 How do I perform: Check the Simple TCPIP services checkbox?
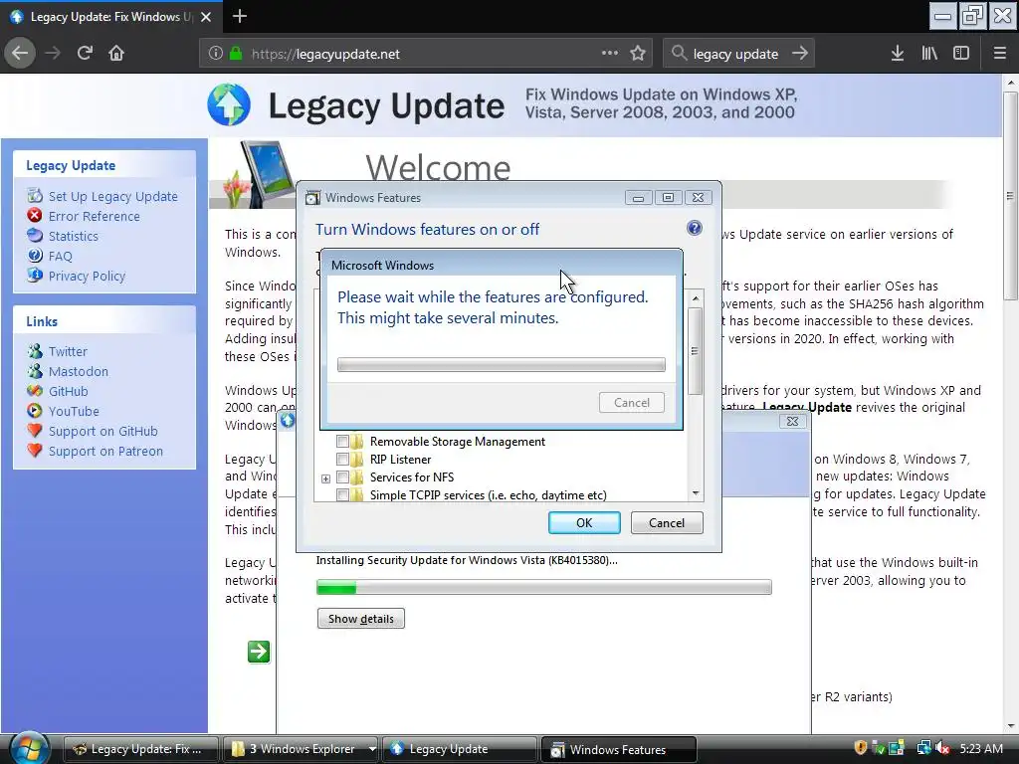[x=342, y=495]
